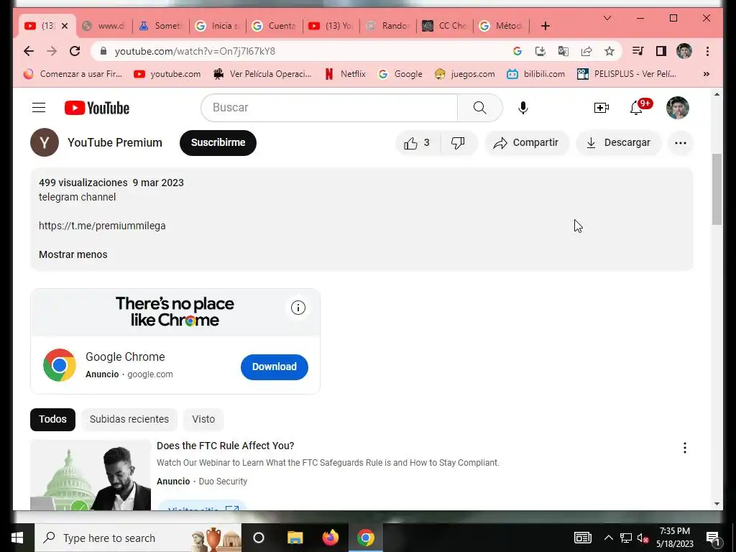Screen dimensions: 736x552
Task: Open Firefox from the taskbar
Action: 331,538
